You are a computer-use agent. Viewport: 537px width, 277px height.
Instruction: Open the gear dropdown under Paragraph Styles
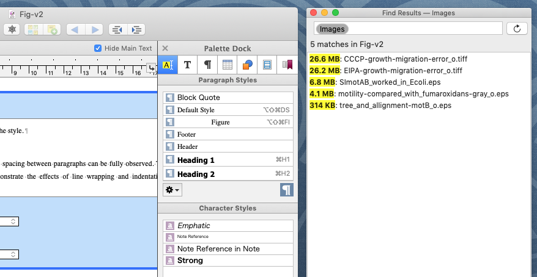click(172, 190)
